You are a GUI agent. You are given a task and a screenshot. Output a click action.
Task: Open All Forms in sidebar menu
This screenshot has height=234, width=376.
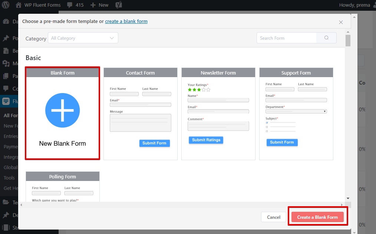pyautogui.click(x=11, y=116)
